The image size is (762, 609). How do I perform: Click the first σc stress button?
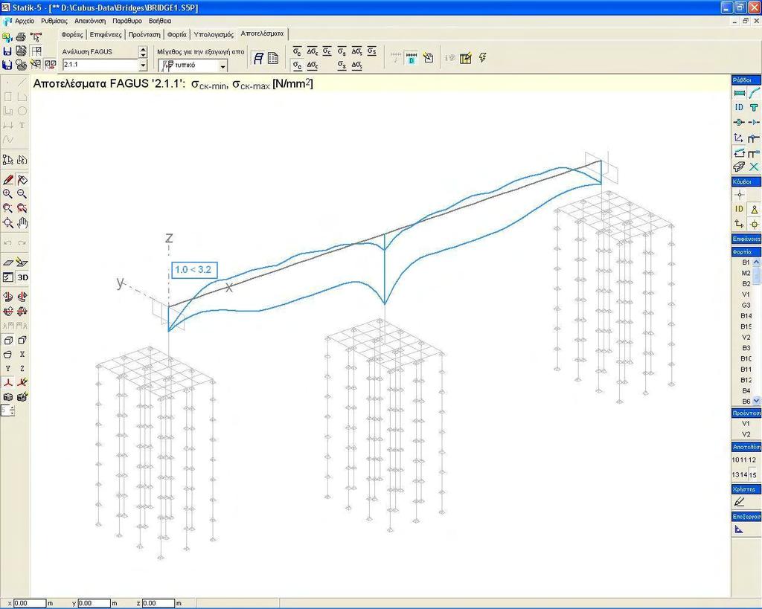tap(298, 51)
